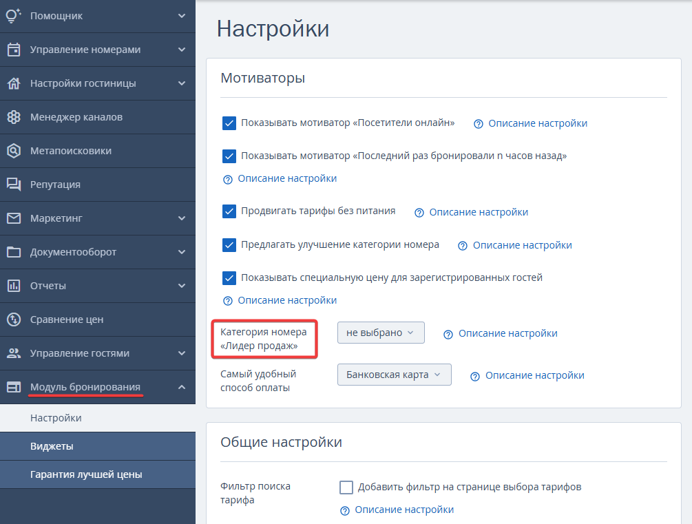692x524 pixels.
Task: Click help icon below «Последний раз бронировали»
Action: (227, 179)
